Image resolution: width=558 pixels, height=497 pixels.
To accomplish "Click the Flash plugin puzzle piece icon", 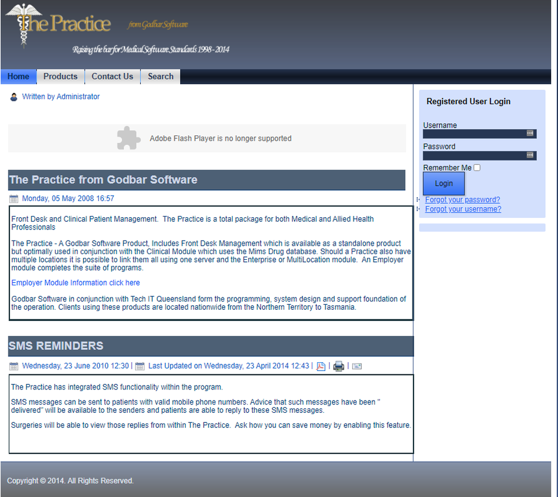I will pyautogui.click(x=128, y=138).
